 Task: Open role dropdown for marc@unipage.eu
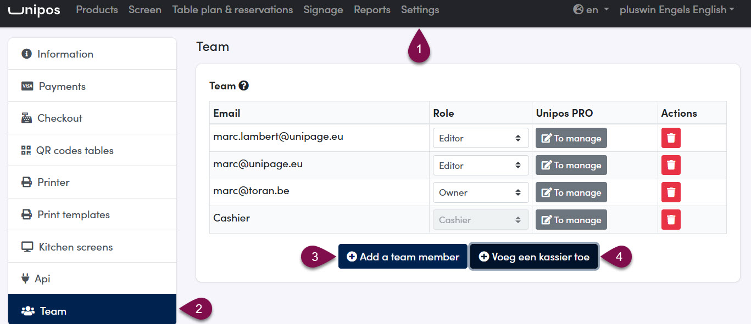(481, 166)
